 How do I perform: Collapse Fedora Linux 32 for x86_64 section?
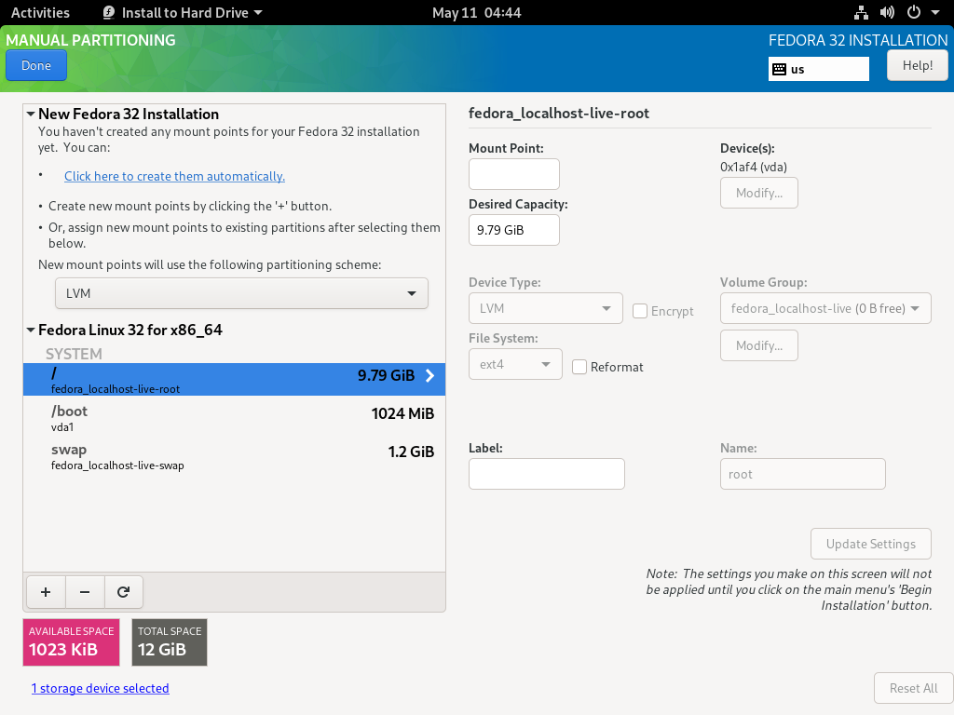pos(31,331)
